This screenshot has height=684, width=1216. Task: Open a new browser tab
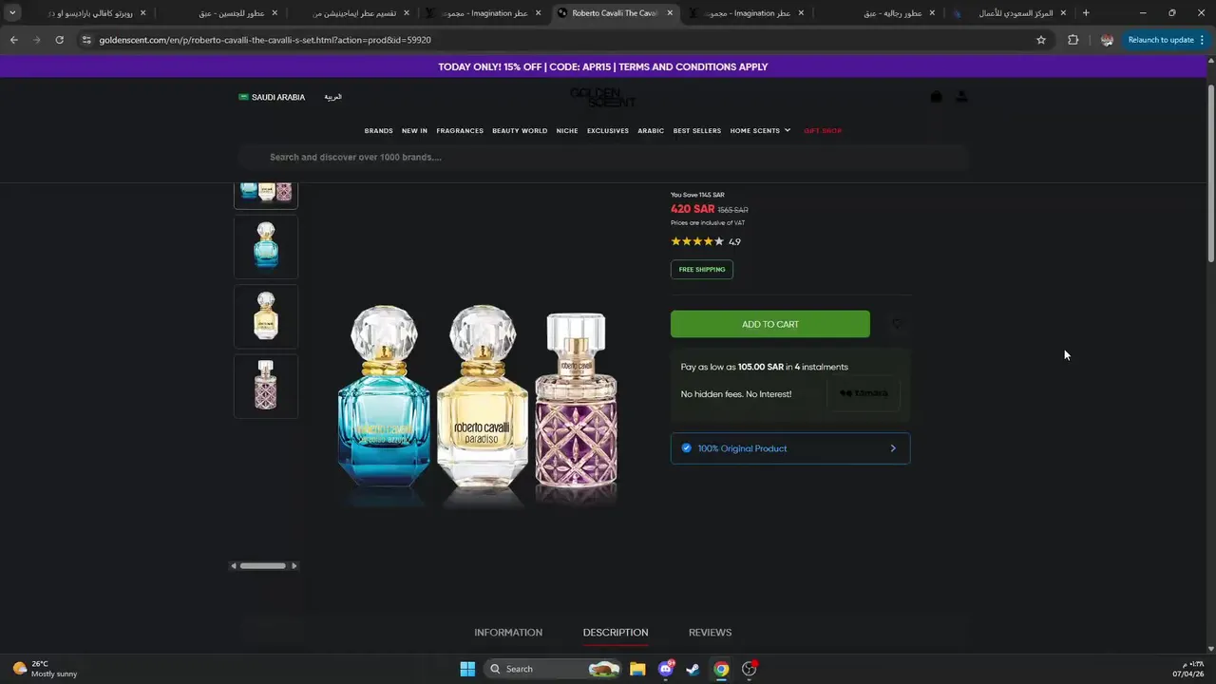pos(1086,13)
